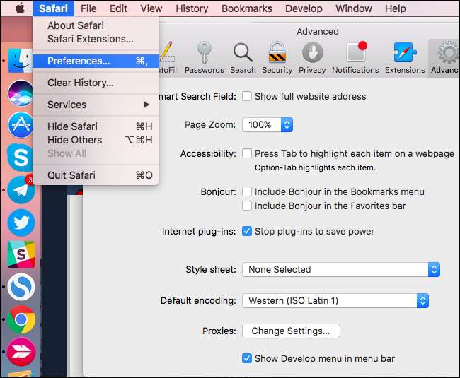Choose About Safari from the menu

click(x=96, y=25)
